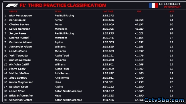Click Mercedes team for George Russell
Screen dimensions: 186x104
(61, 38)
